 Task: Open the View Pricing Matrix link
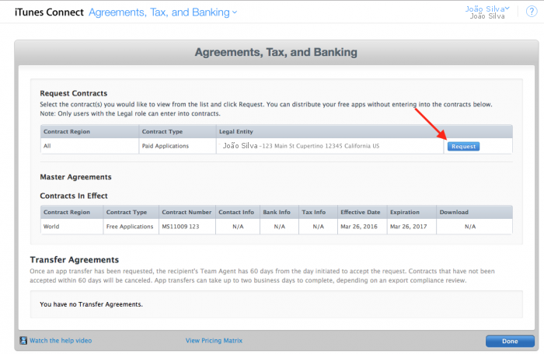[x=214, y=340]
